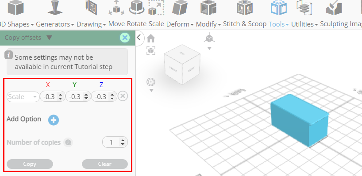Viewport: 362px width, 176px height.
Task: Click the info icon beside Number of copies
Action: click(68, 142)
